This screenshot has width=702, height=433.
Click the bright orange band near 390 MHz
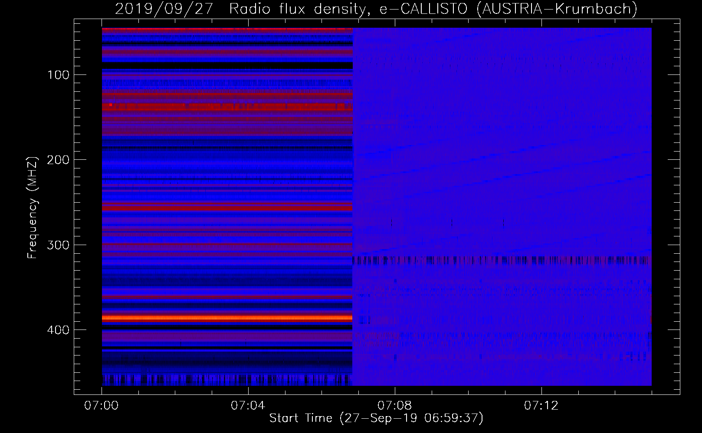(x=227, y=318)
